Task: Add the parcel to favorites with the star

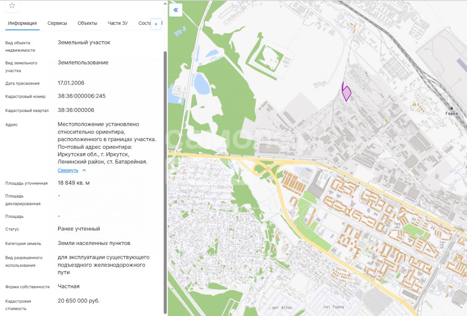Action: pos(12,5)
